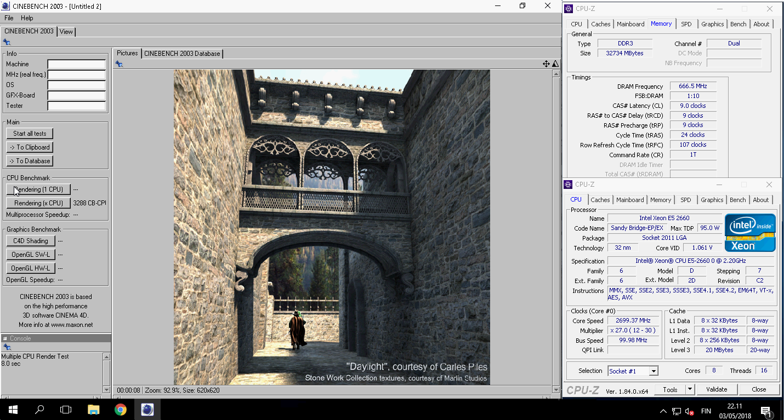Viewport: 784px width, 420px height.
Task: Click the DRAM Frequency value 666.5 MHz
Action: tap(693, 87)
